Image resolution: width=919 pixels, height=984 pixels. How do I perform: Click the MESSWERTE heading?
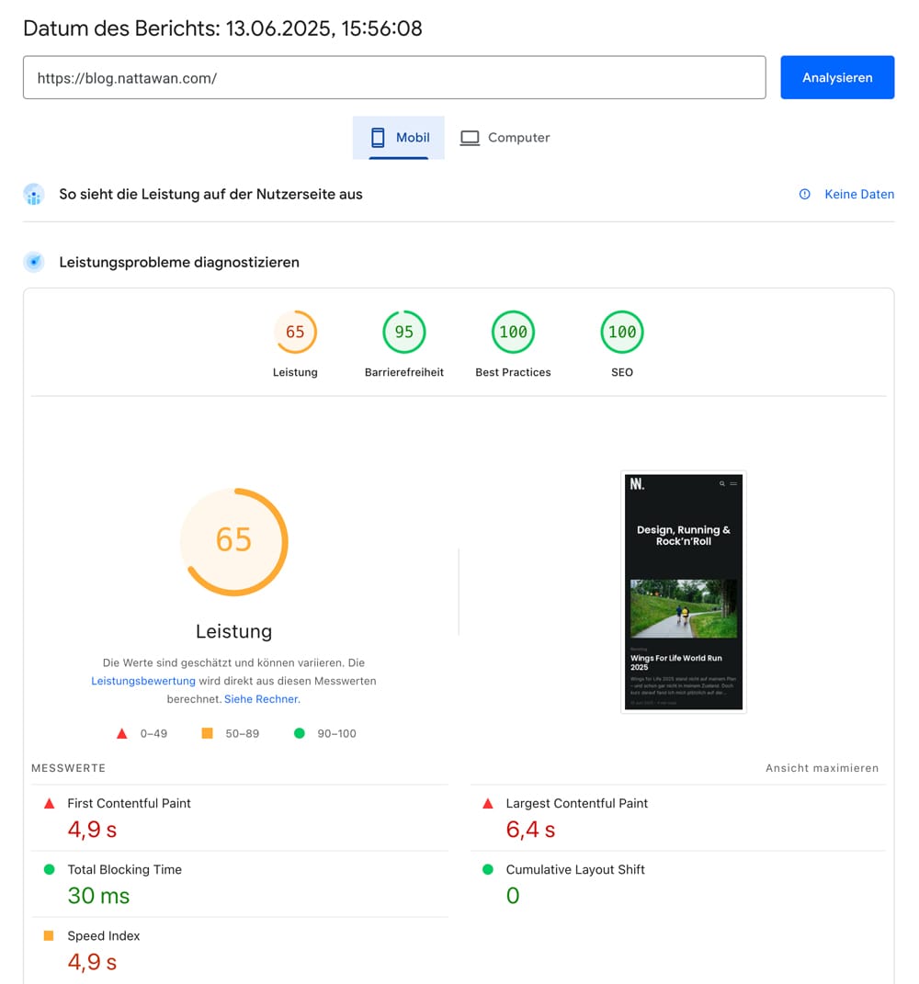pyautogui.click(x=68, y=768)
